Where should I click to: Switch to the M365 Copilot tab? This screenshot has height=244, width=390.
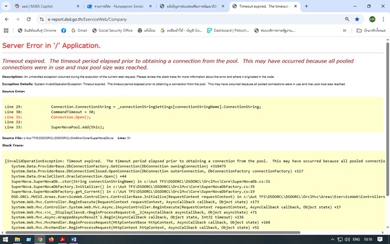pos(47,6)
